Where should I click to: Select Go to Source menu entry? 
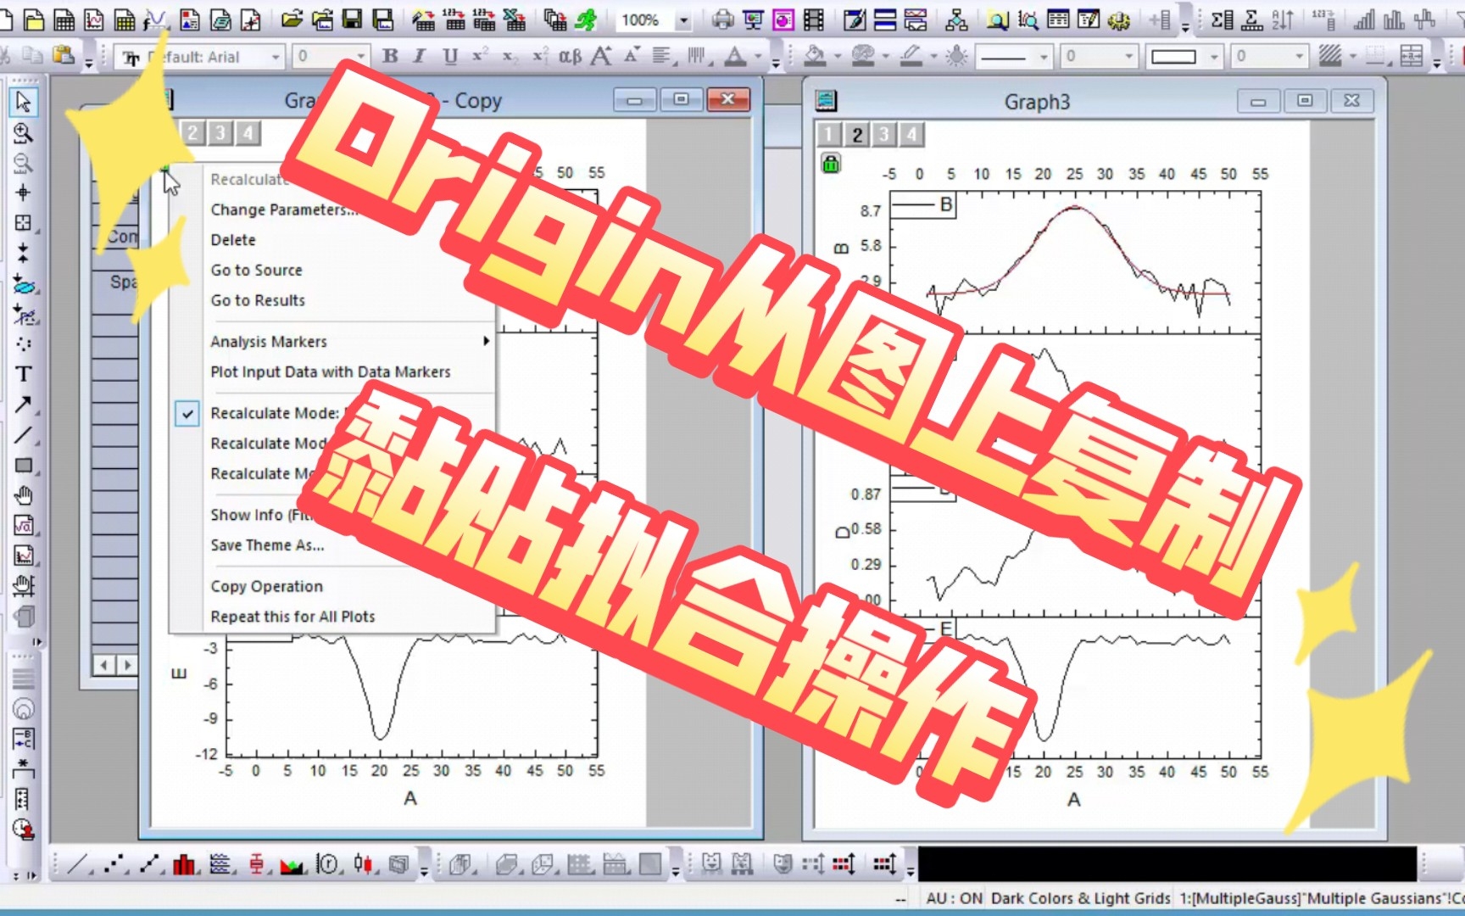tap(256, 270)
